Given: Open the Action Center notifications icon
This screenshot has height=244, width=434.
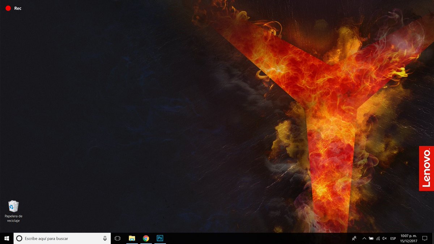Looking at the screenshot, I should [425, 238].
